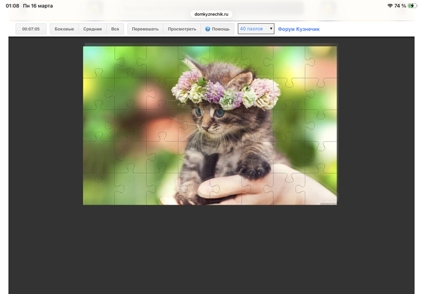
Task: Open the Форум Кузнечик link
Action: click(x=299, y=29)
